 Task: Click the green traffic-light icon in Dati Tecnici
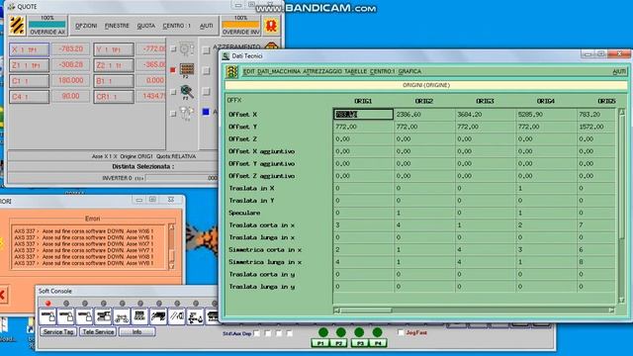click(x=232, y=71)
